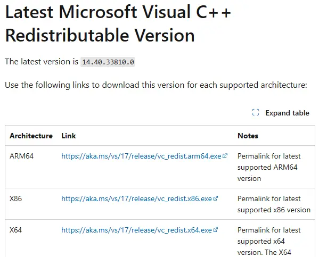Open the vc_redist.x64.exe download link
Image resolution: width=319 pixels, height=257 pixels.
(x=136, y=230)
